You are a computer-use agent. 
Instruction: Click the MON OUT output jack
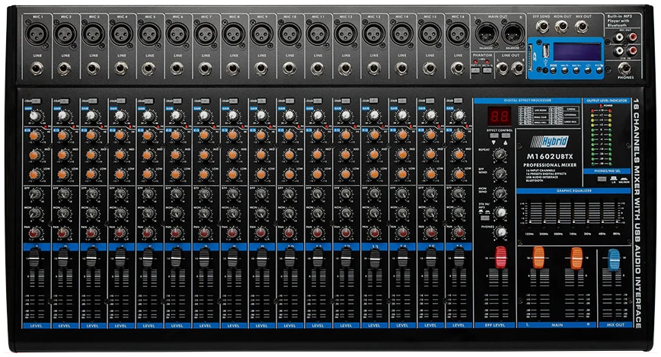click(x=563, y=25)
